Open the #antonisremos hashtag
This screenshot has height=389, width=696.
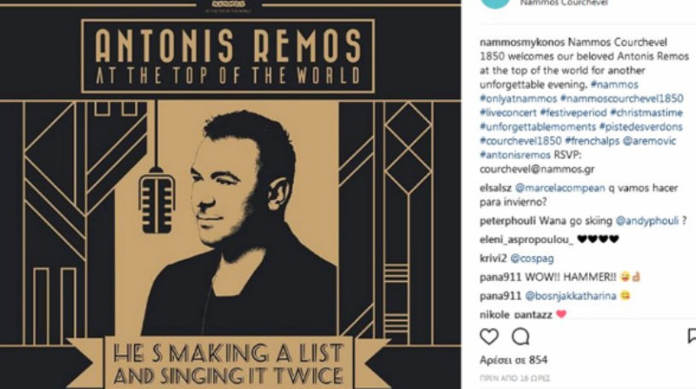(x=515, y=155)
